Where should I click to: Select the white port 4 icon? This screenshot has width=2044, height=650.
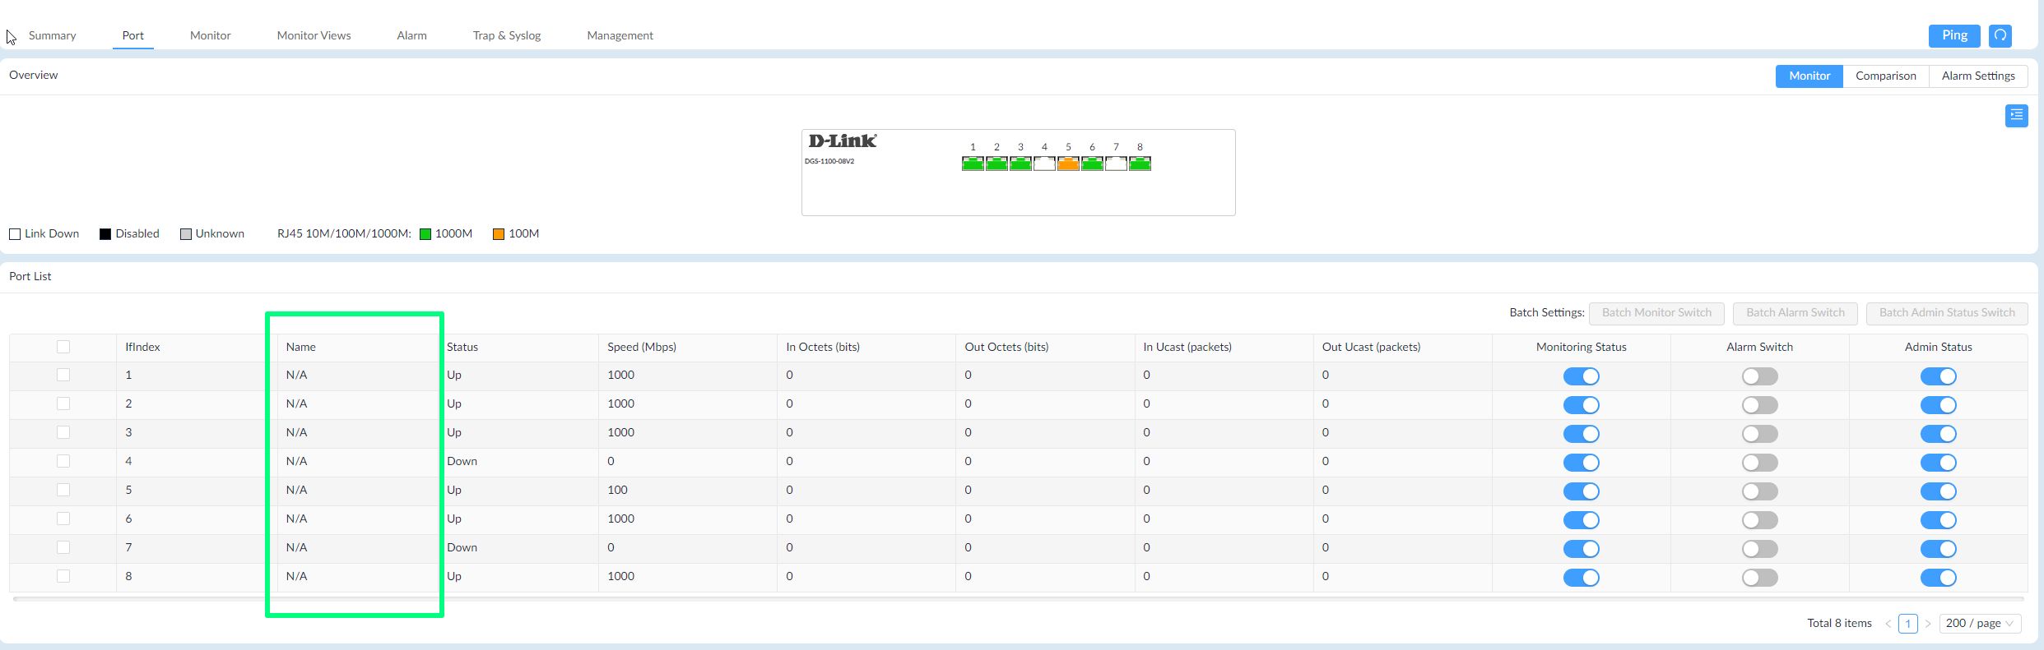tap(1044, 164)
